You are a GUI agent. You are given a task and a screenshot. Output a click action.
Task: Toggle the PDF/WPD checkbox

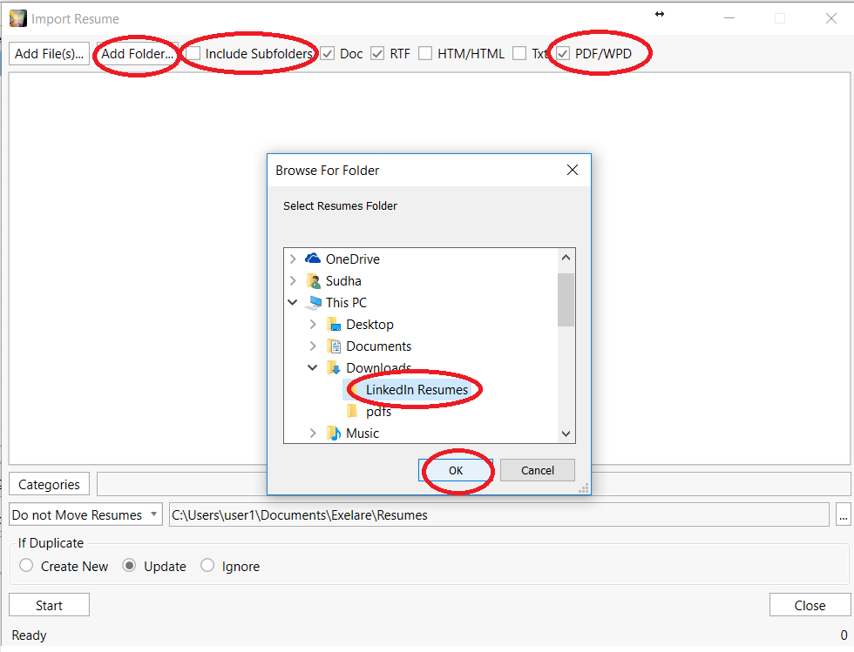[563, 53]
